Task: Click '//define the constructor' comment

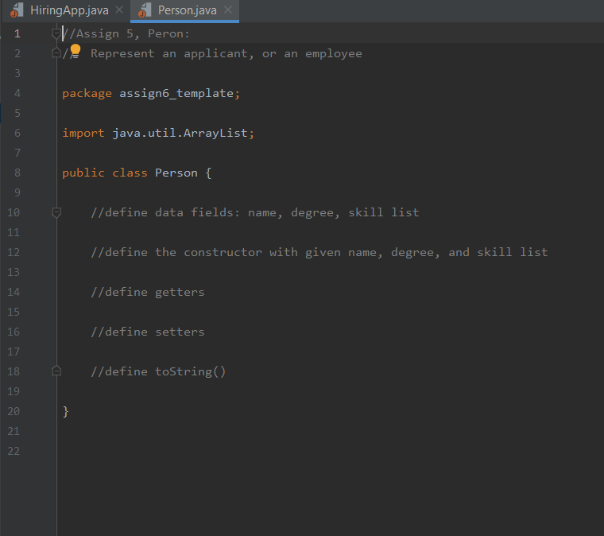Action: 319,252
